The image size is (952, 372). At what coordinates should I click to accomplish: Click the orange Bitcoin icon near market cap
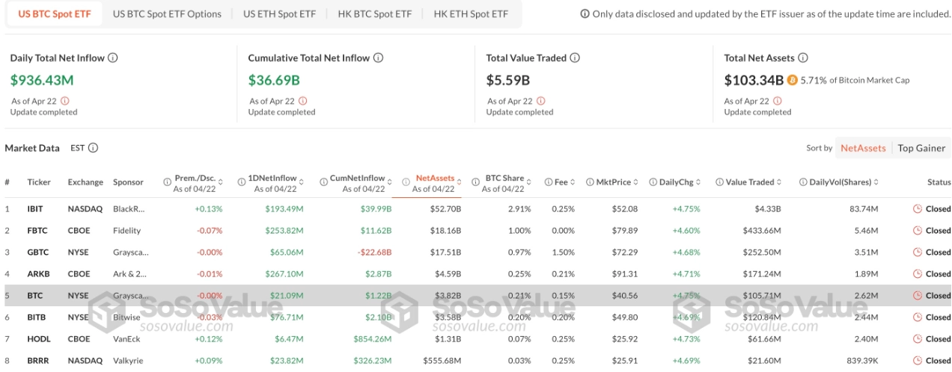[792, 80]
